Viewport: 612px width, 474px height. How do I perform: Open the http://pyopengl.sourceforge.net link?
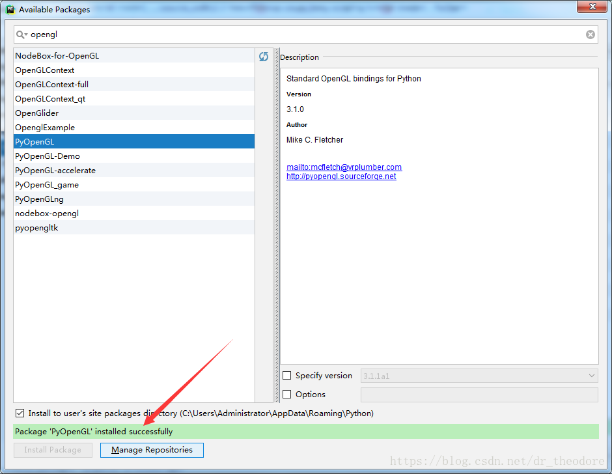pos(341,176)
